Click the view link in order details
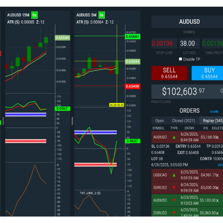The image size is (223, 223). point(220,165)
